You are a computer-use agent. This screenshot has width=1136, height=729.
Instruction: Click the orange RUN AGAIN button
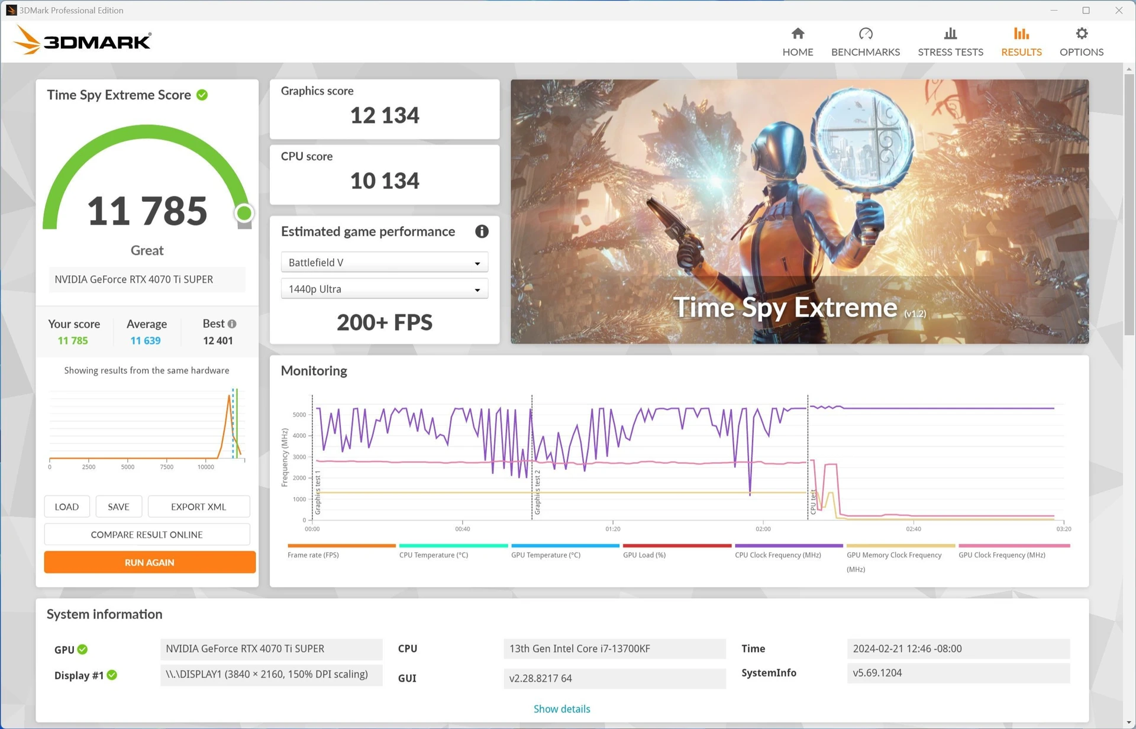click(x=150, y=562)
